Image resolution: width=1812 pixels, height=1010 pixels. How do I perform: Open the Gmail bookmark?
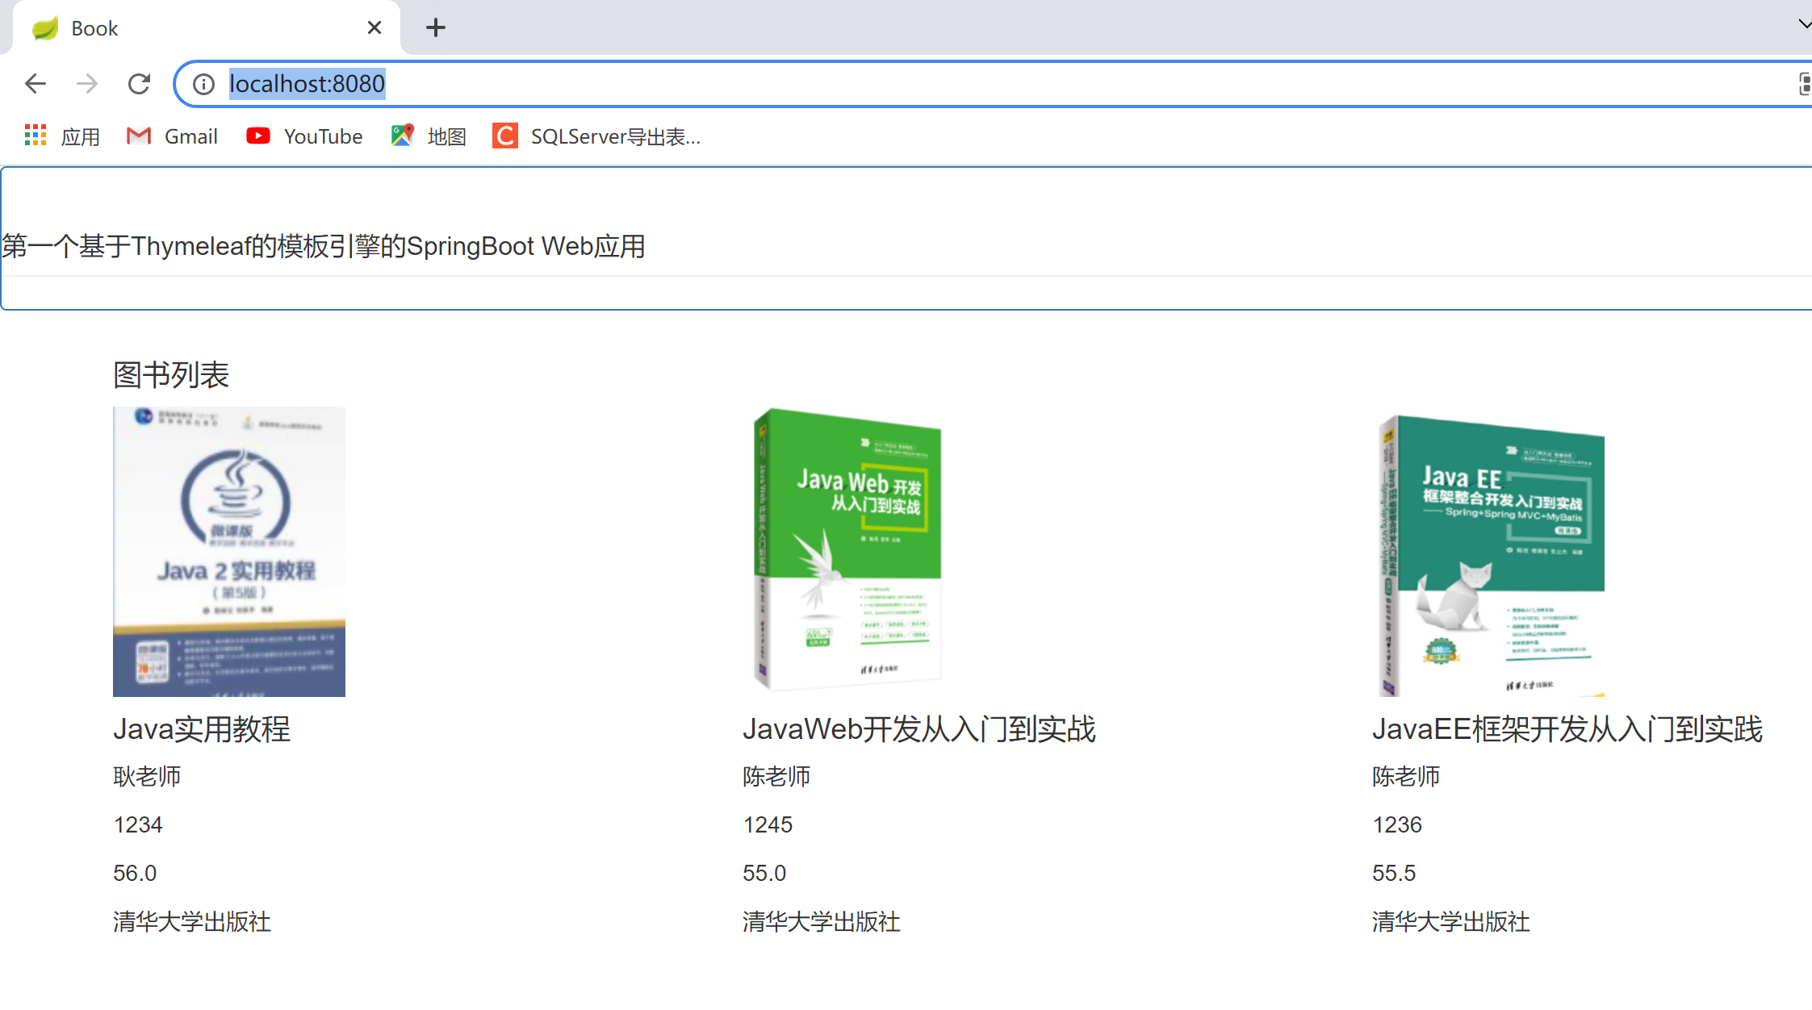pyautogui.click(x=173, y=136)
